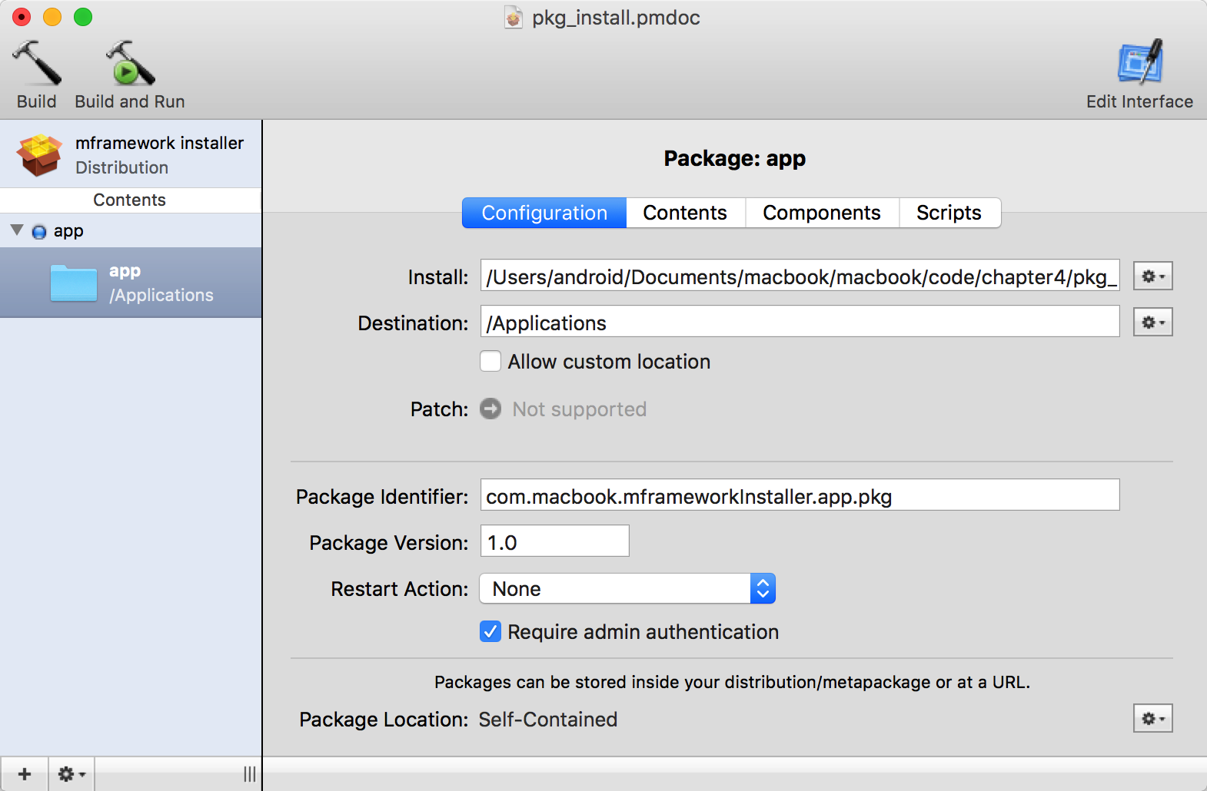Image resolution: width=1207 pixels, height=791 pixels.
Task: Open the Restart Action dropdown
Action: click(627, 589)
